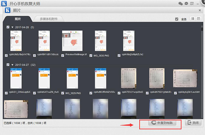Collapse the 2017-04-27 date group
Viewport: 205px width, 135px height.
(x=12, y=65)
